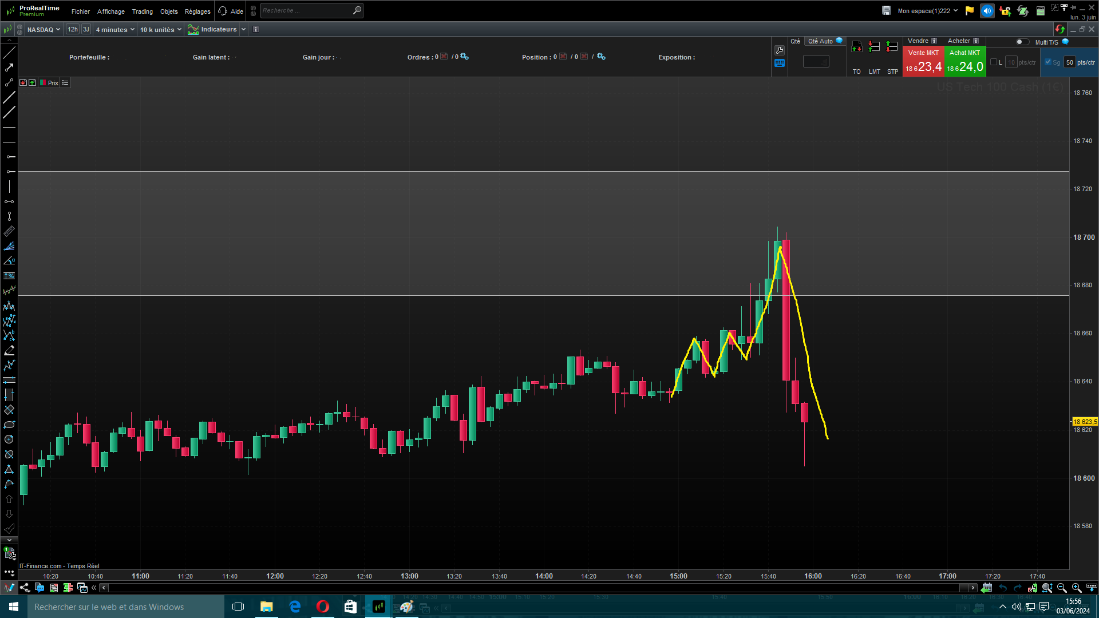Open the Prix list settings icon
1099x618 pixels.
(x=65, y=83)
